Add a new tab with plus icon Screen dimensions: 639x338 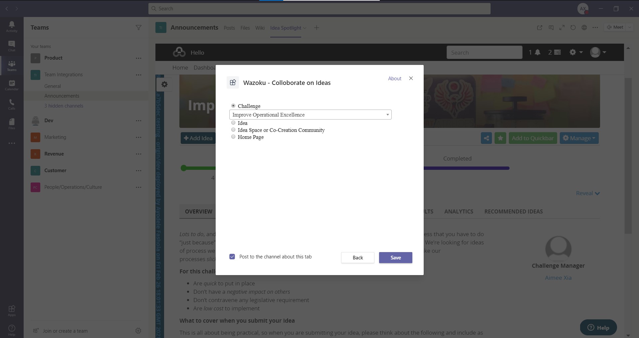point(317,28)
